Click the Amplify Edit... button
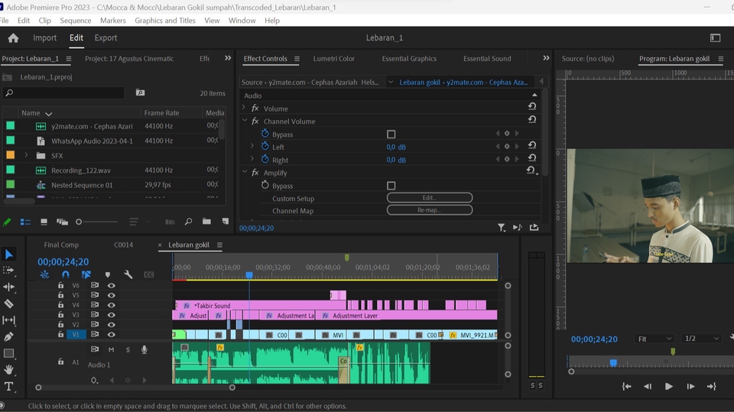 429,198
